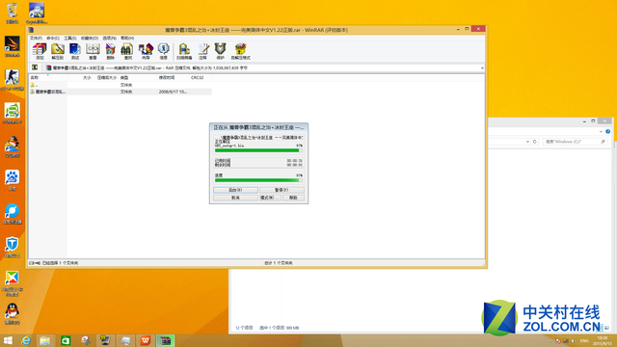Click the Virus Scan (扫描病毒) toolbar icon
The width and height of the screenshot is (617, 347).
pos(184,51)
